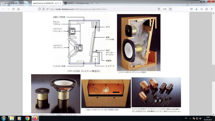Image resolution: width=215 pixels, height=121 pixels.
Task: Click the site padlock security icon
Action: pos(43,9)
